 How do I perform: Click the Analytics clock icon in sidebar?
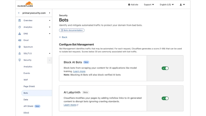tap(20, 27)
